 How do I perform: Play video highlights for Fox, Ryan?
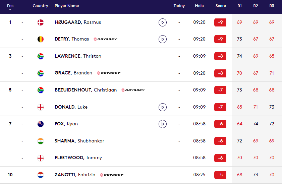[x=162, y=124]
